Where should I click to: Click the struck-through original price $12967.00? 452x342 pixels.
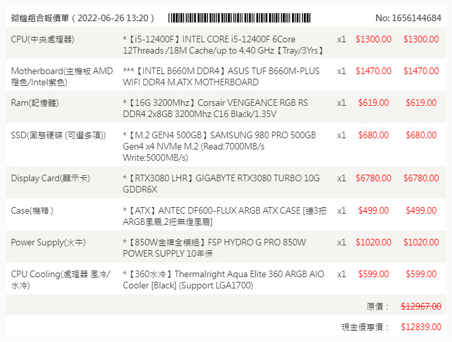click(421, 306)
